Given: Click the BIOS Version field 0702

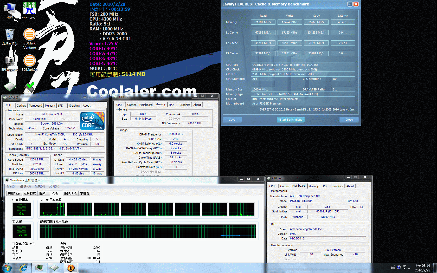Looking at the screenshot, I should coord(327,234).
